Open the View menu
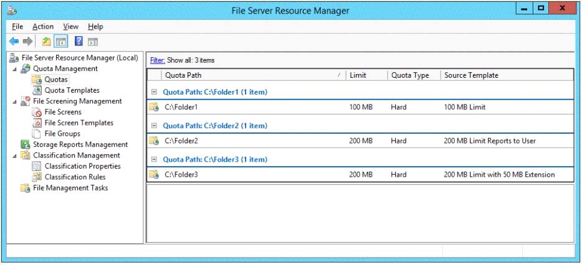 (x=70, y=27)
